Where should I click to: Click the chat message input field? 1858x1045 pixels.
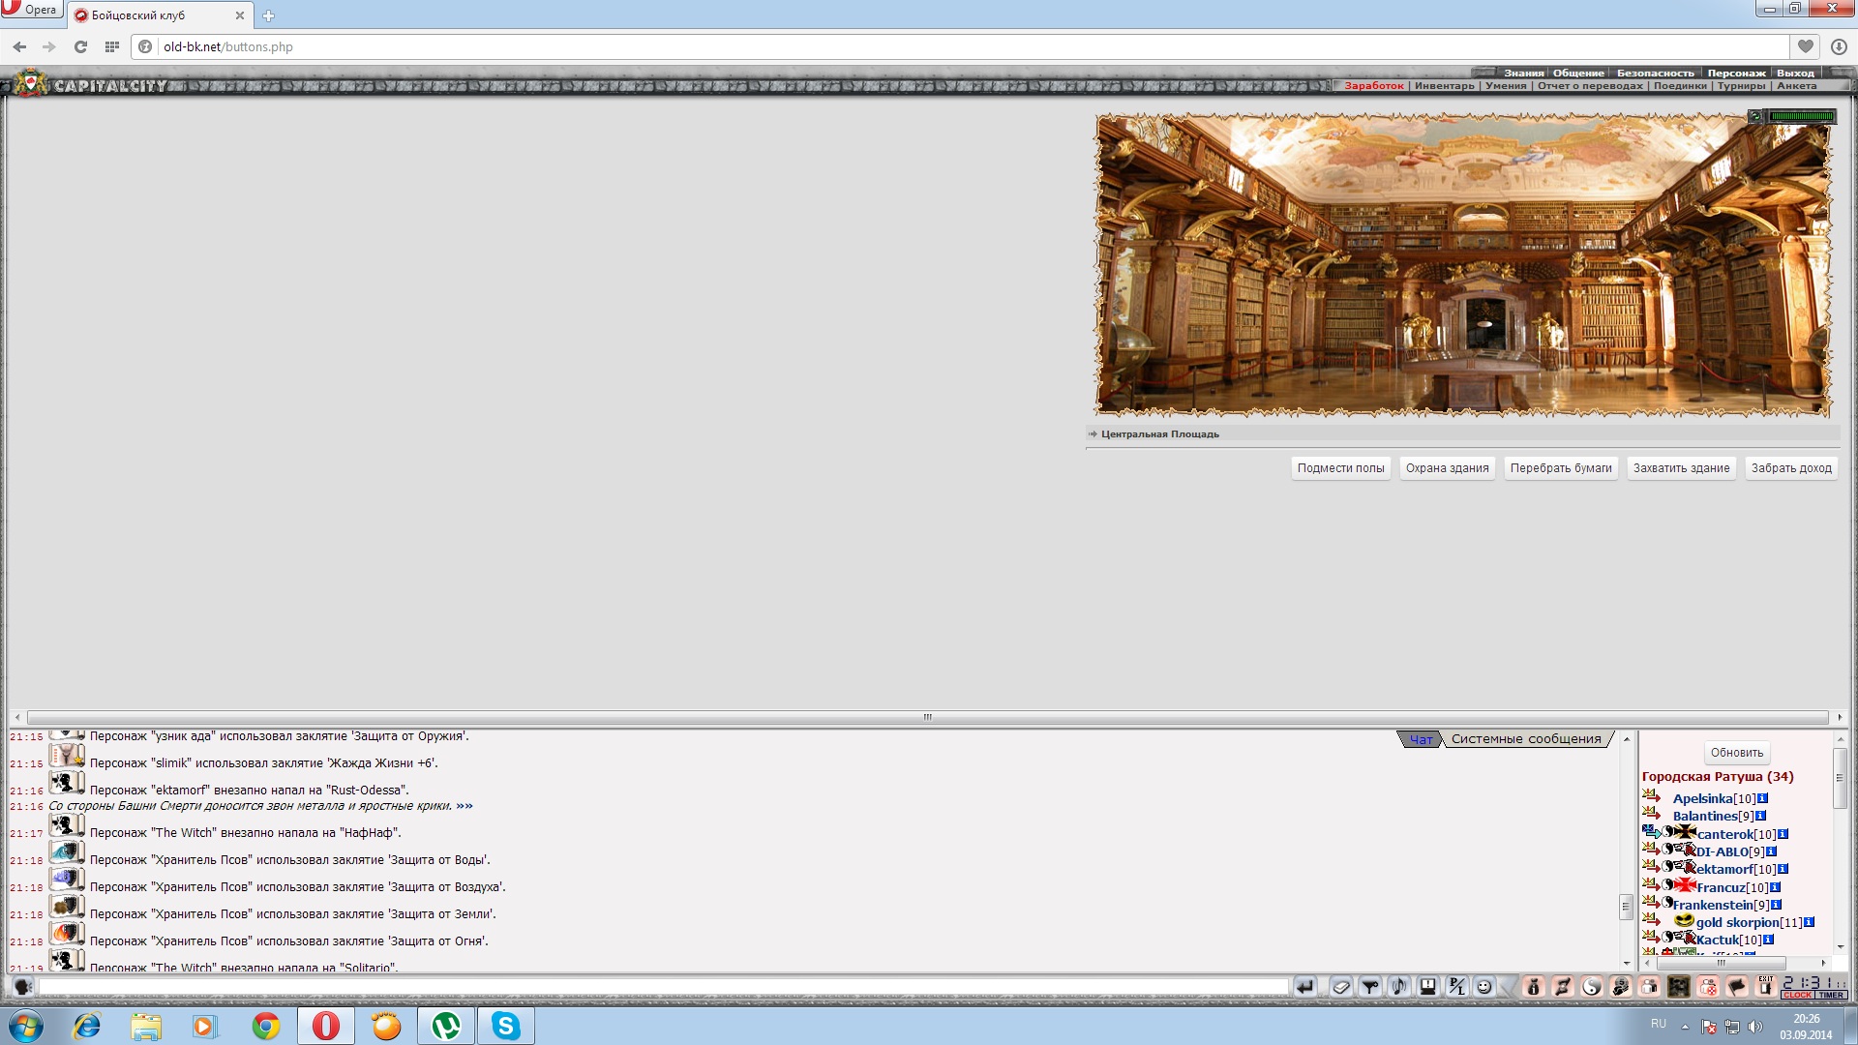pyautogui.click(x=663, y=986)
